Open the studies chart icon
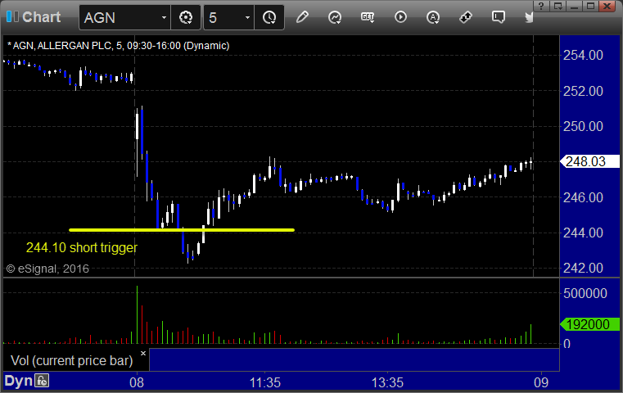The image size is (623, 393). coord(335,17)
